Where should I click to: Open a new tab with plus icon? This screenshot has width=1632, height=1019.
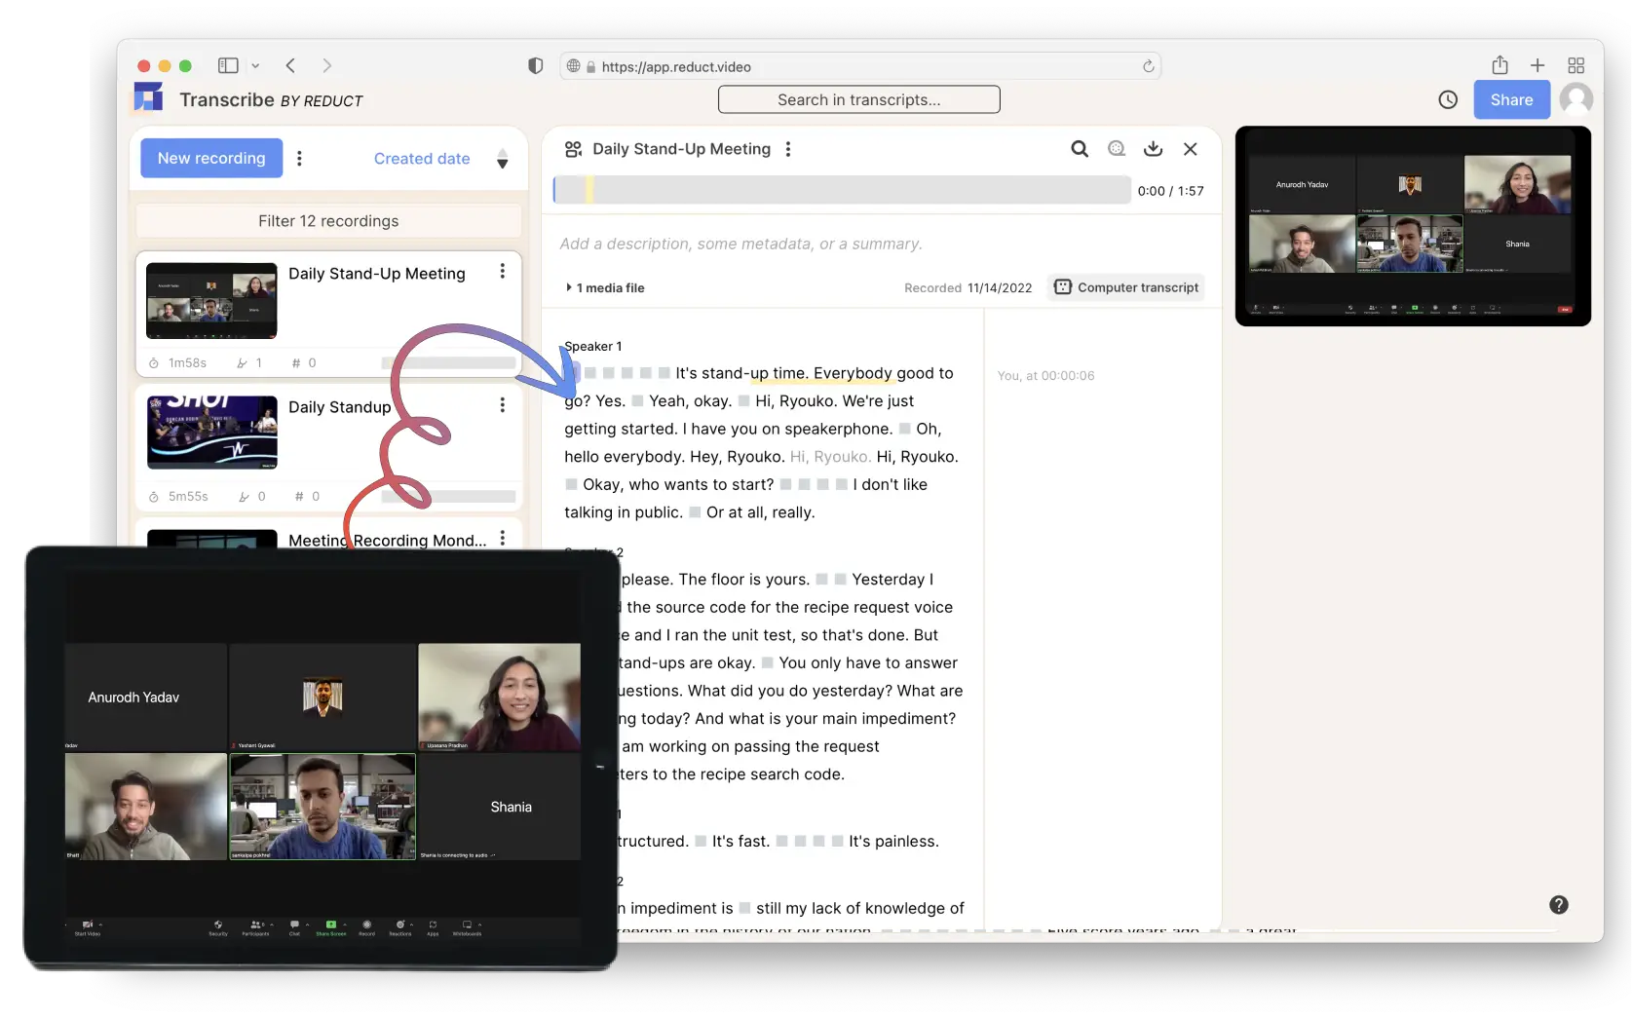pyautogui.click(x=1537, y=65)
